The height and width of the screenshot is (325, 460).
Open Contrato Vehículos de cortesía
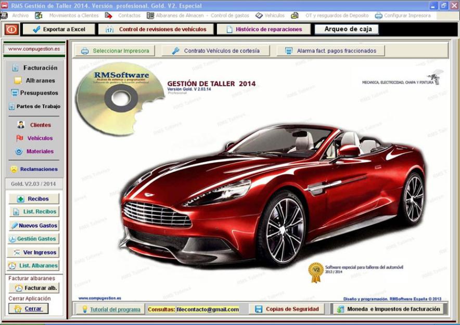[215, 50]
